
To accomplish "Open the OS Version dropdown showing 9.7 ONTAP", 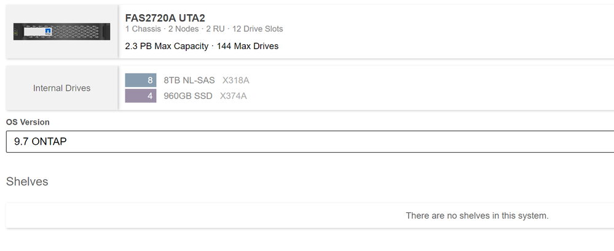I will point(310,141).
